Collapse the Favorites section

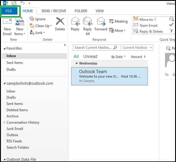point(4,48)
